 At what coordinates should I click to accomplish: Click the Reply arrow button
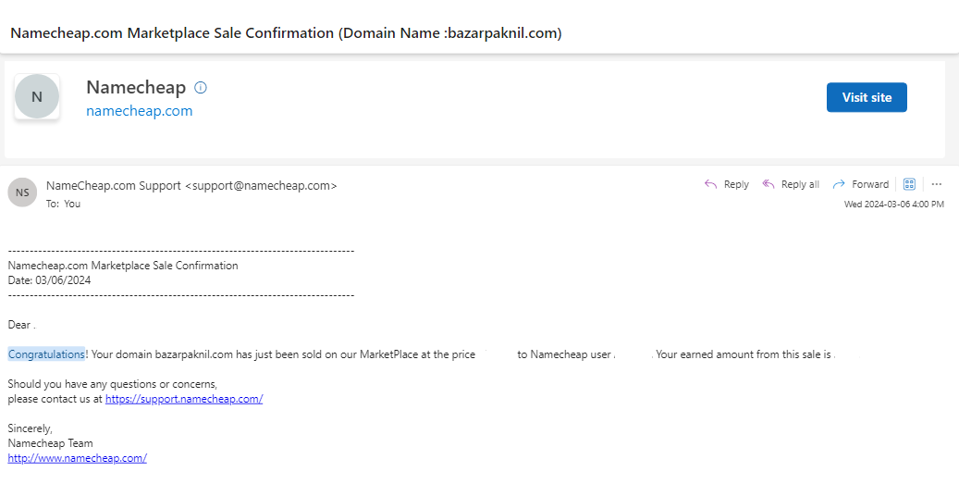(727, 184)
